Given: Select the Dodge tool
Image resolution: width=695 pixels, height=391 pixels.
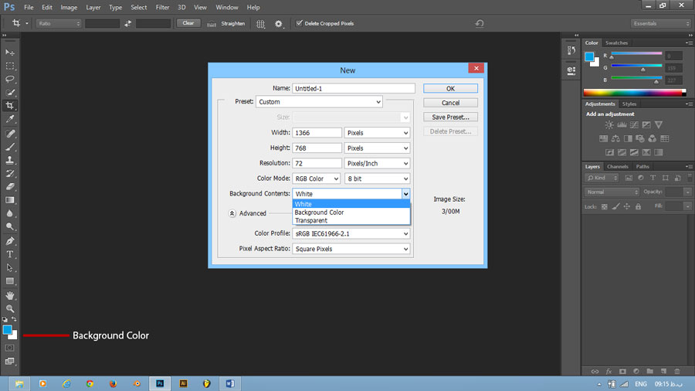Looking at the screenshot, I should point(10,226).
